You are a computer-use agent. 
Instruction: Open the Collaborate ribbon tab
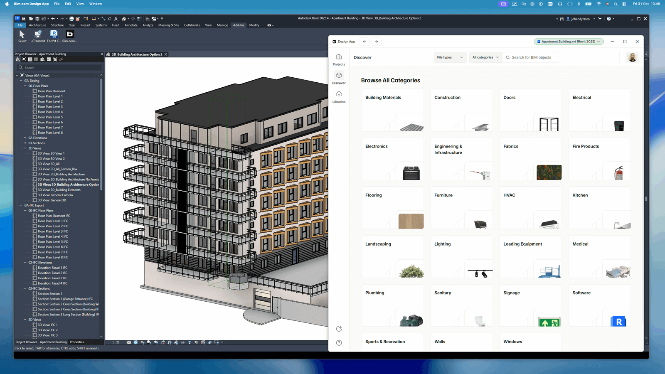pyautogui.click(x=192, y=25)
